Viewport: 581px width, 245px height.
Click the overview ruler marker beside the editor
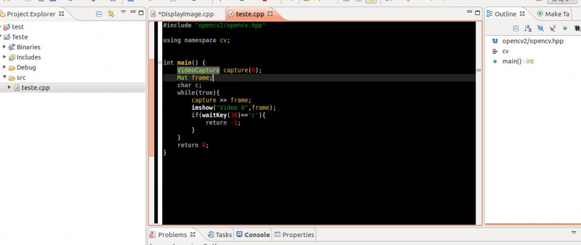pyautogui.click(x=478, y=70)
